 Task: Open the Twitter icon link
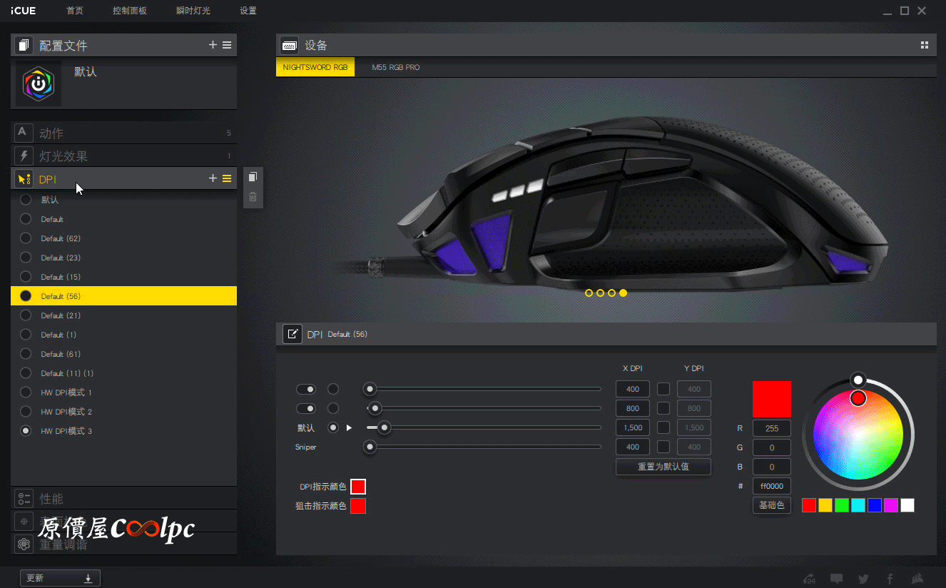click(863, 579)
